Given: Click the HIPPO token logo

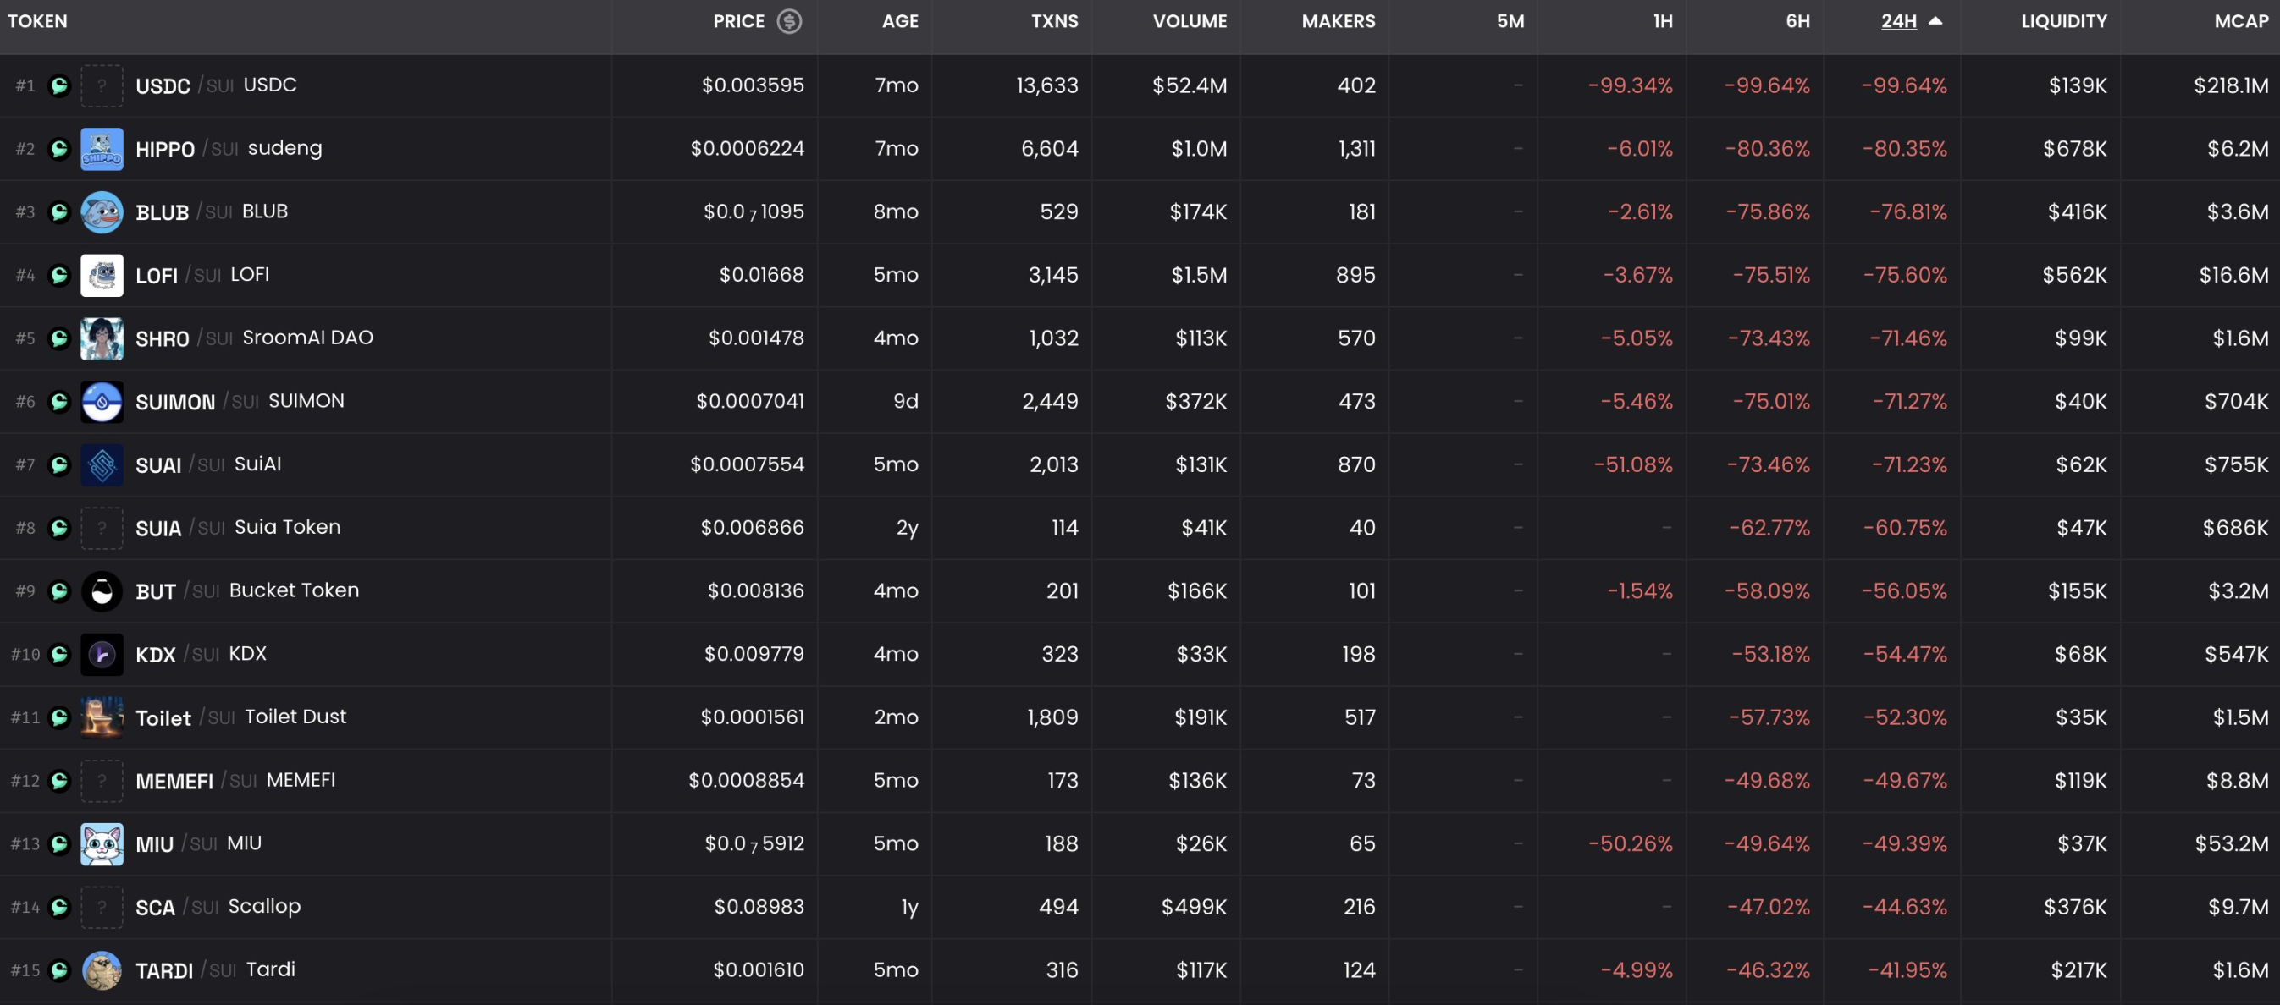Looking at the screenshot, I should pos(102,149).
